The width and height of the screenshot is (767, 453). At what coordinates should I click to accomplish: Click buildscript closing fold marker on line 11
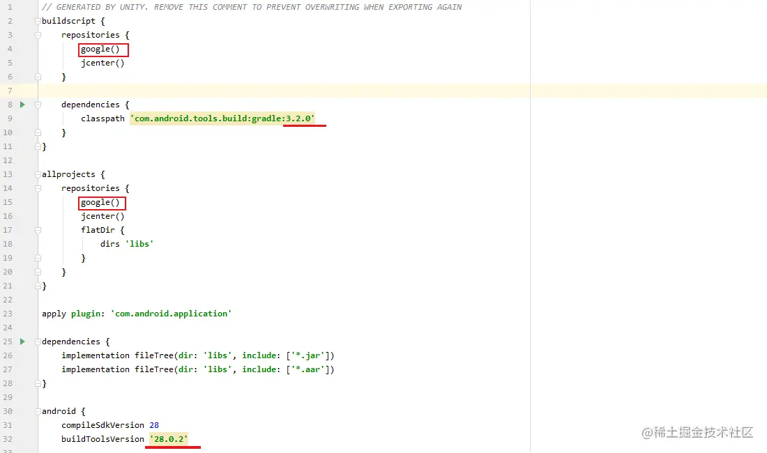point(38,146)
